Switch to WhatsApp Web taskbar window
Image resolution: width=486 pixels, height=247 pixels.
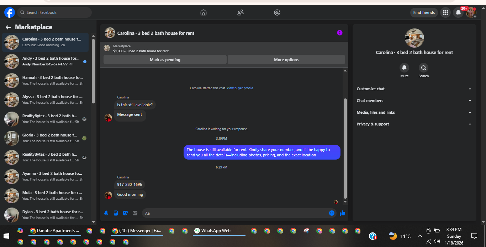click(219, 231)
